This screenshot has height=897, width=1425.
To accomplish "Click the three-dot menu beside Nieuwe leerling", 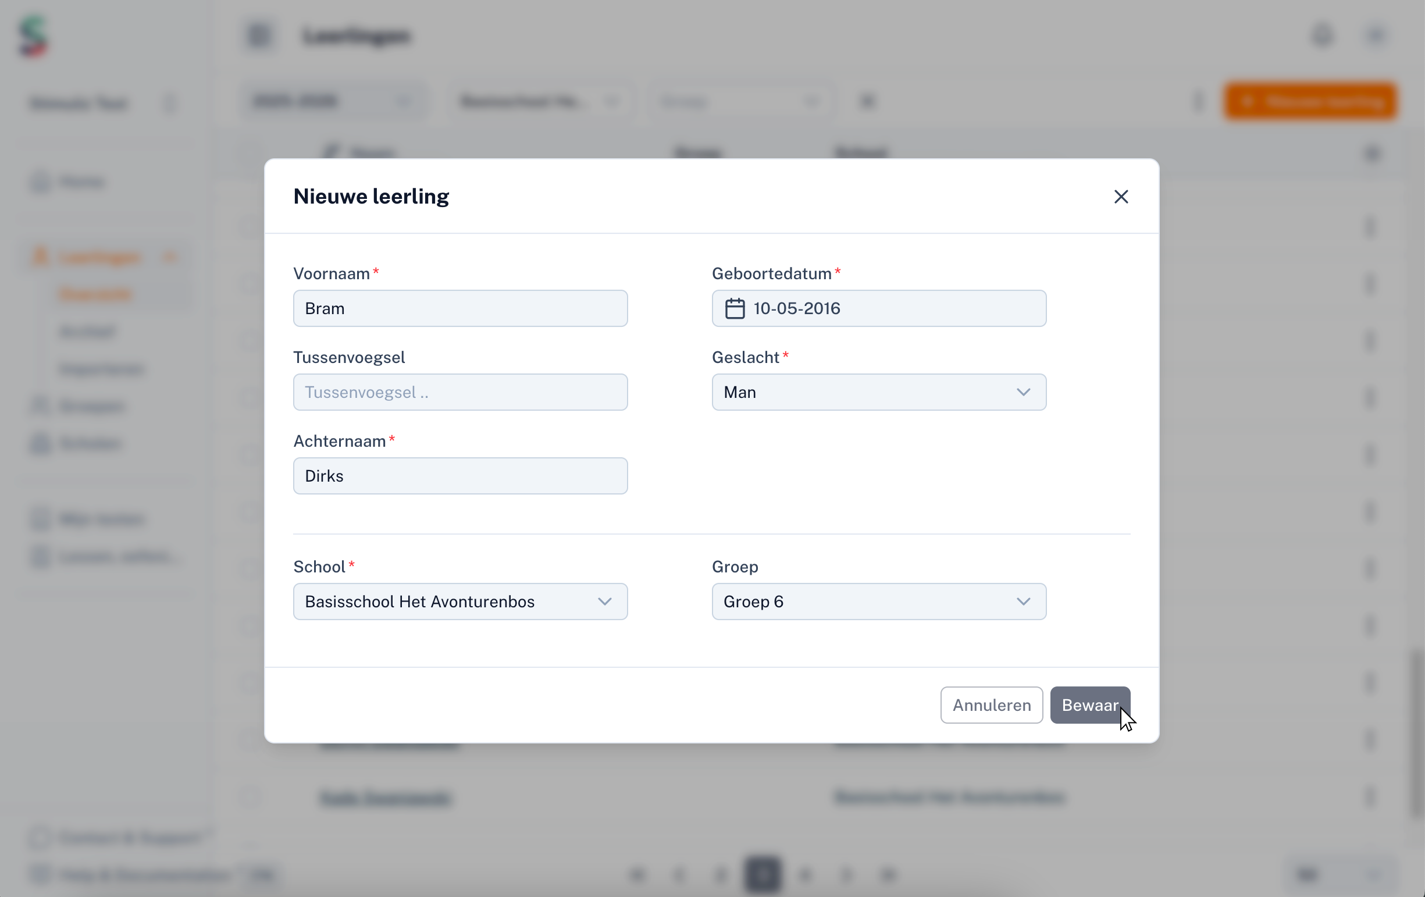I will pos(1198,102).
